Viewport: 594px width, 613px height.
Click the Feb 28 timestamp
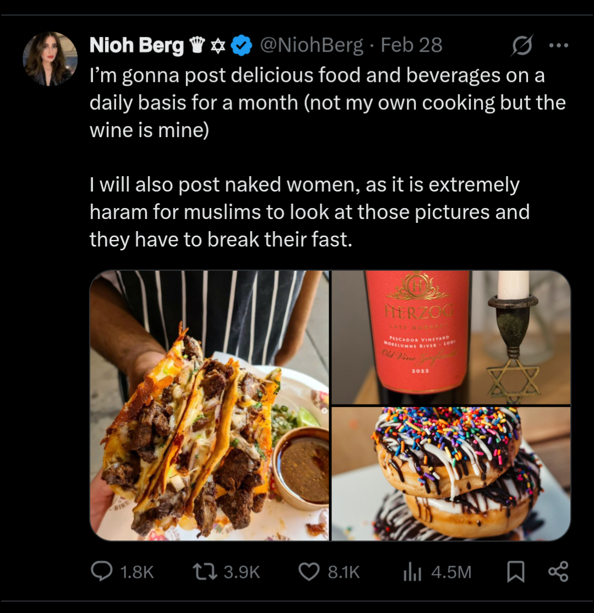click(x=411, y=45)
